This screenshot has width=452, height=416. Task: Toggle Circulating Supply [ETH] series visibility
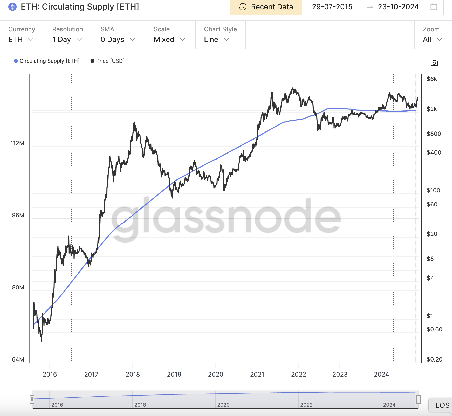pos(49,61)
